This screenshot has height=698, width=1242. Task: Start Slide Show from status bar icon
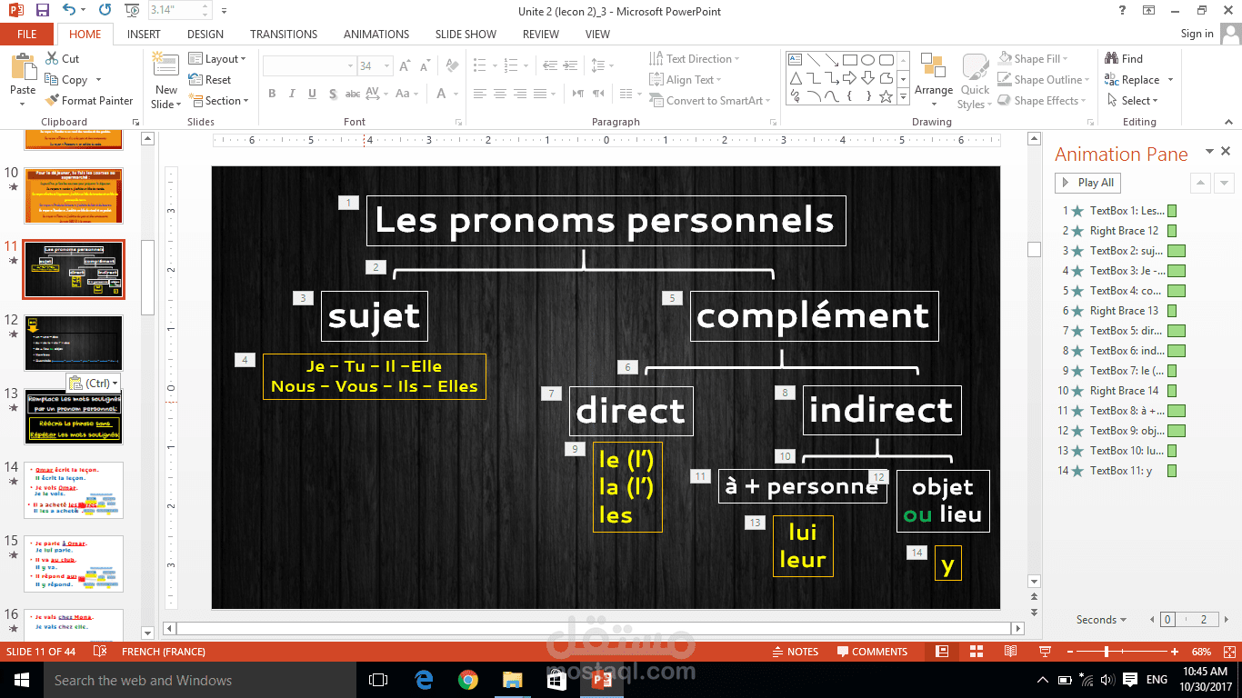tap(1045, 652)
